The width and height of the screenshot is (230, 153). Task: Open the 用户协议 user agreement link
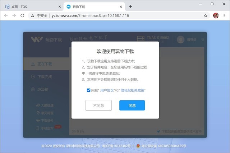tap(107, 90)
